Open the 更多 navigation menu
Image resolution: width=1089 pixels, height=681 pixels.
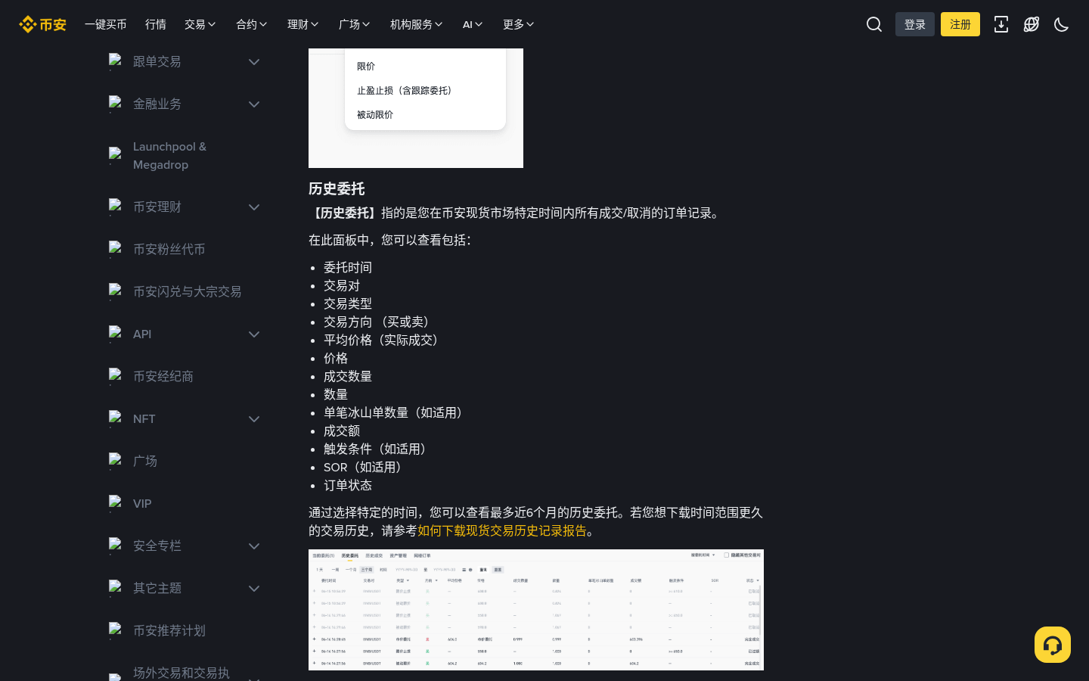(519, 24)
